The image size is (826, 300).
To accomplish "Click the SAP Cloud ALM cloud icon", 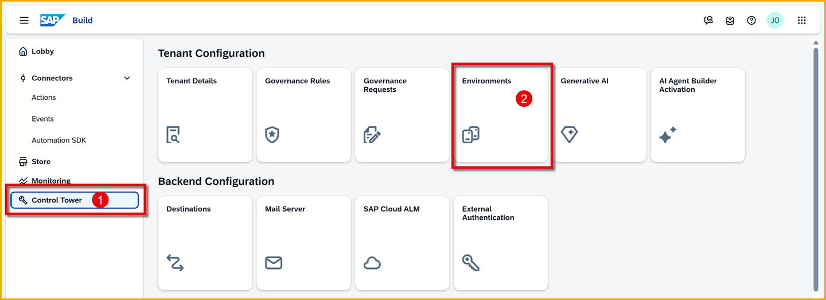I will tap(372, 263).
